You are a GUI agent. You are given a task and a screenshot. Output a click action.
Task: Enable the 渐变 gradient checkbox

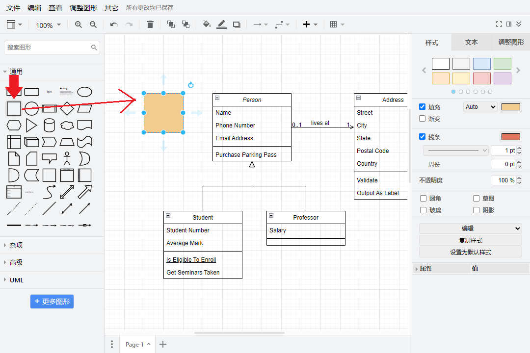click(x=423, y=119)
